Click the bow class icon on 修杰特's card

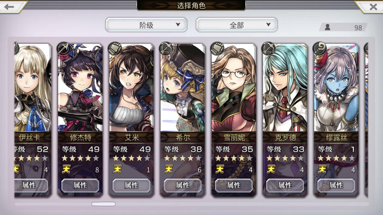coord(63,48)
